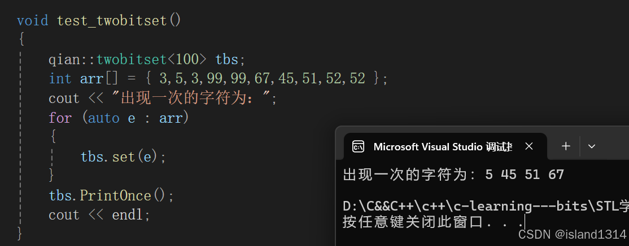The image size is (629, 246).
Task: Click the Chinese string literal in cout line
Action: click(192, 99)
